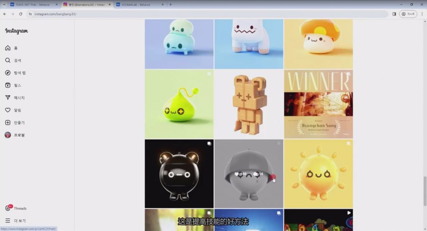427x231 pixels.
Task: Open a new browser tab
Action: click(x=171, y=5)
